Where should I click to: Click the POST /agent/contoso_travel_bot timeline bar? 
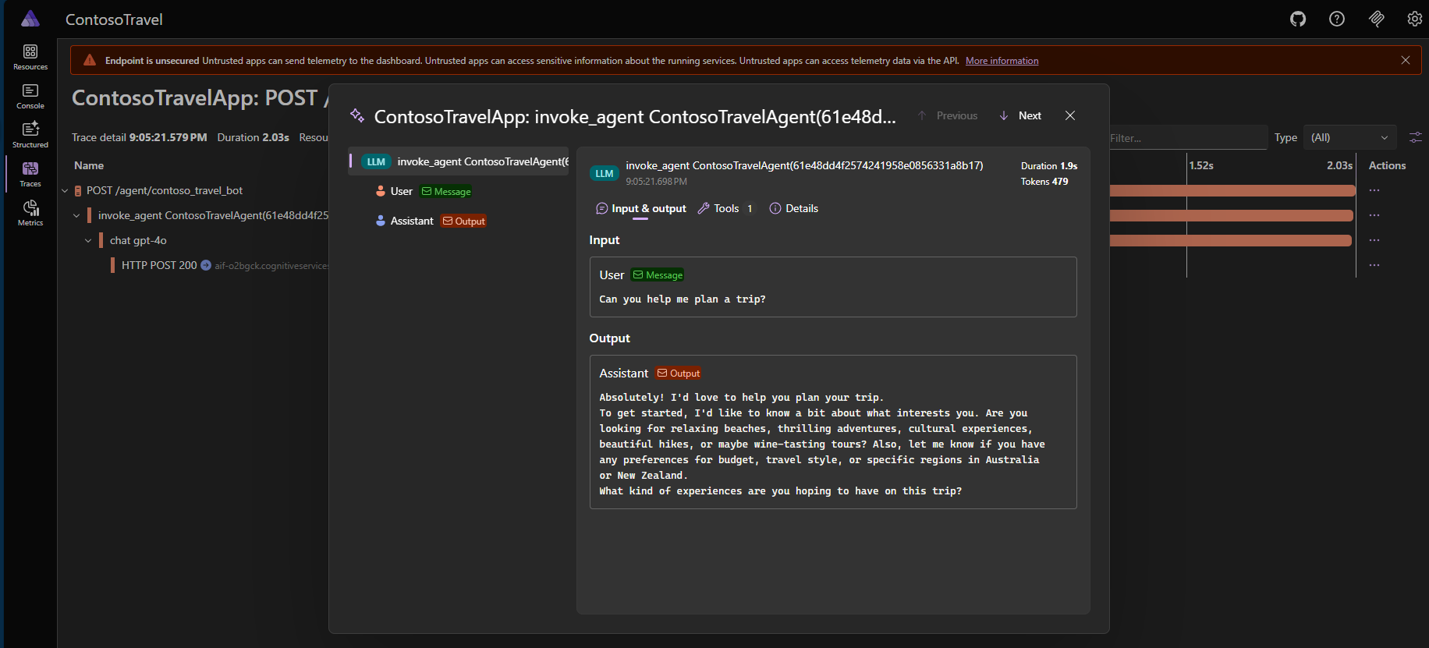pyautogui.click(x=1232, y=190)
